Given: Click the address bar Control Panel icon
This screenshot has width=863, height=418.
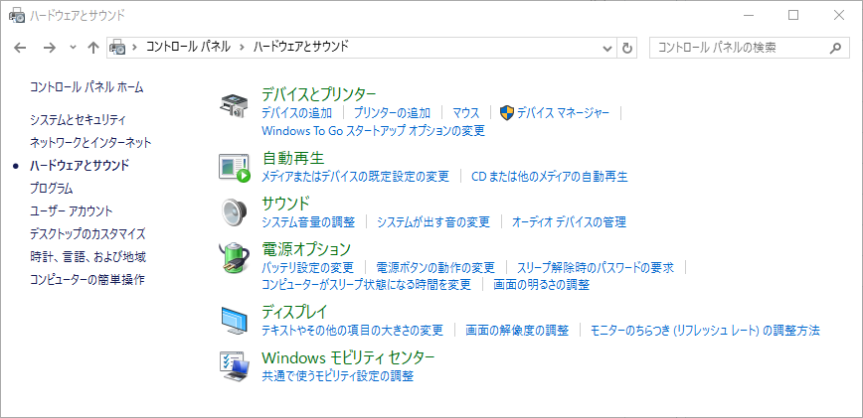Looking at the screenshot, I should [117, 48].
